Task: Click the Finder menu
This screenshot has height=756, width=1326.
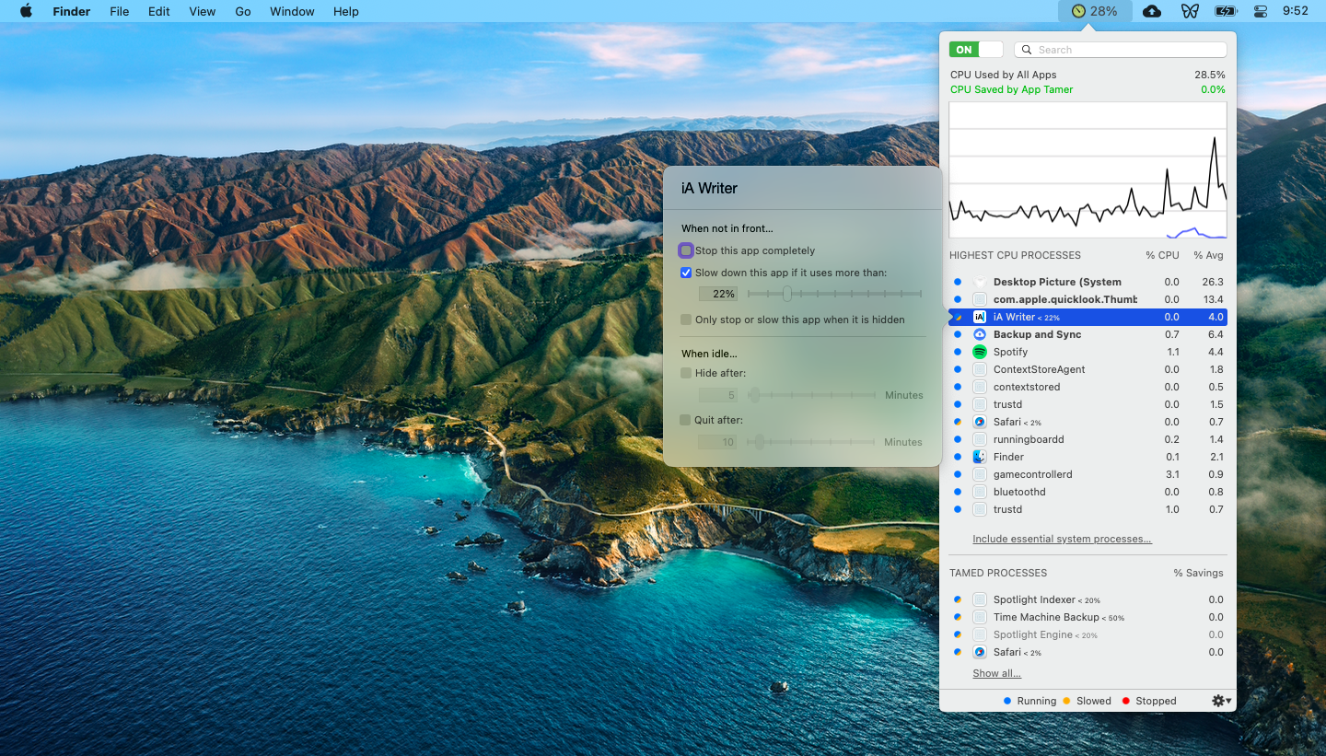Action: (x=71, y=11)
